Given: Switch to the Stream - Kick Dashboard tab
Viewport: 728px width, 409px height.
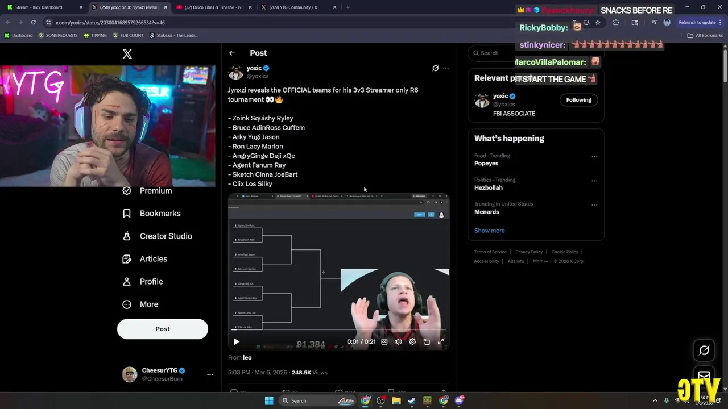Looking at the screenshot, I should (x=44, y=7).
